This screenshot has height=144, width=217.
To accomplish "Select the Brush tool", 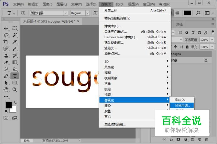I will [x=15, y=49].
